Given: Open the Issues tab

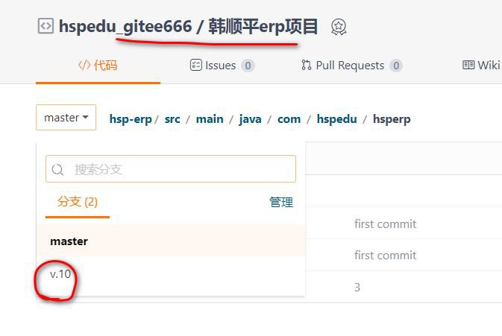Looking at the screenshot, I should (222, 66).
